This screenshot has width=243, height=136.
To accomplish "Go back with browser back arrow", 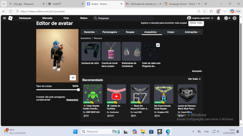I will pos(4,11).
